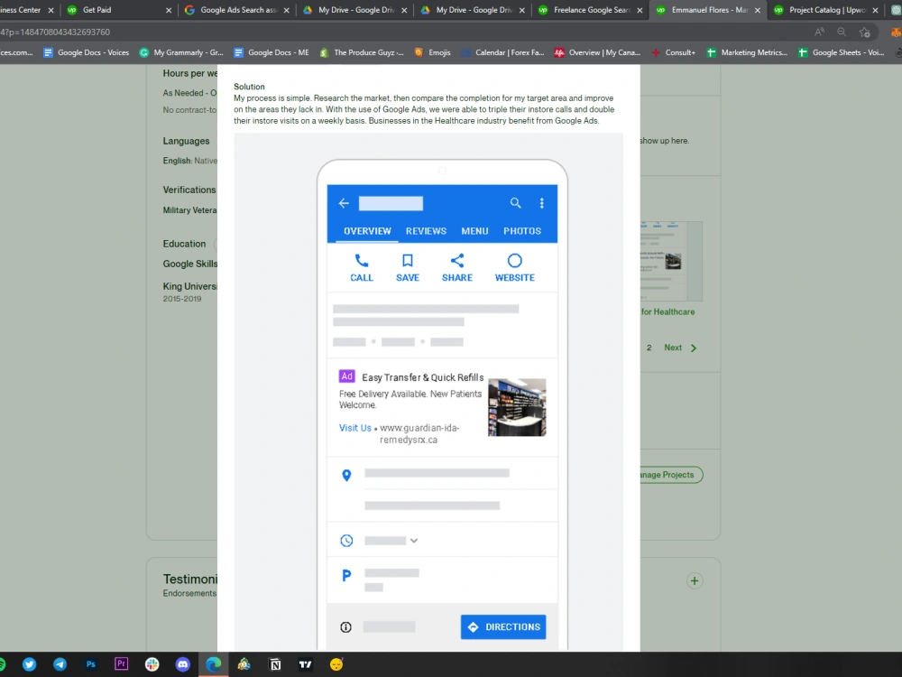The height and width of the screenshot is (677, 902).
Task: Select the REVIEWS tab in mockup
Action: pos(427,231)
